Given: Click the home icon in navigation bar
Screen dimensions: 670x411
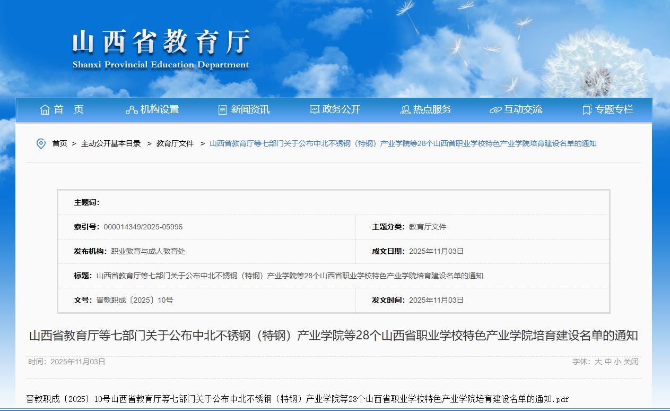Looking at the screenshot, I should [45, 110].
